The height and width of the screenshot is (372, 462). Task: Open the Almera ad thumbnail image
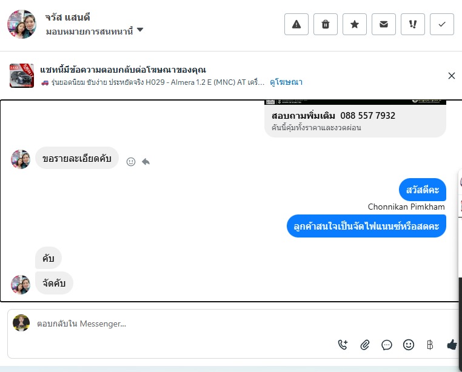coord(21,75)
